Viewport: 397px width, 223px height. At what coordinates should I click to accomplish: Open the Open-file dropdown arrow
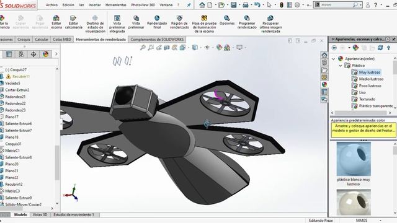tap(227, 5)
